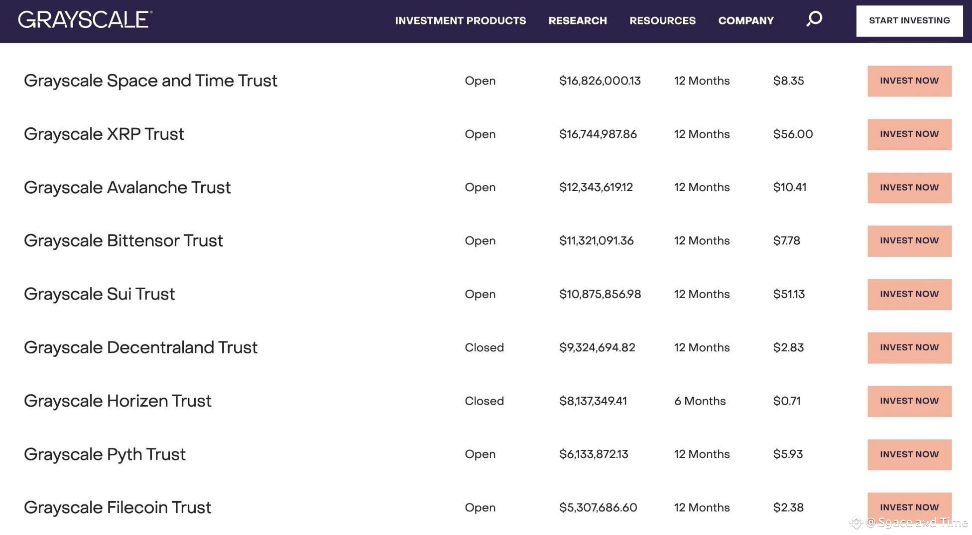972x535 pixels.
Task: Invest now in Pyth Trust
Action: click(x=909, y=454)
